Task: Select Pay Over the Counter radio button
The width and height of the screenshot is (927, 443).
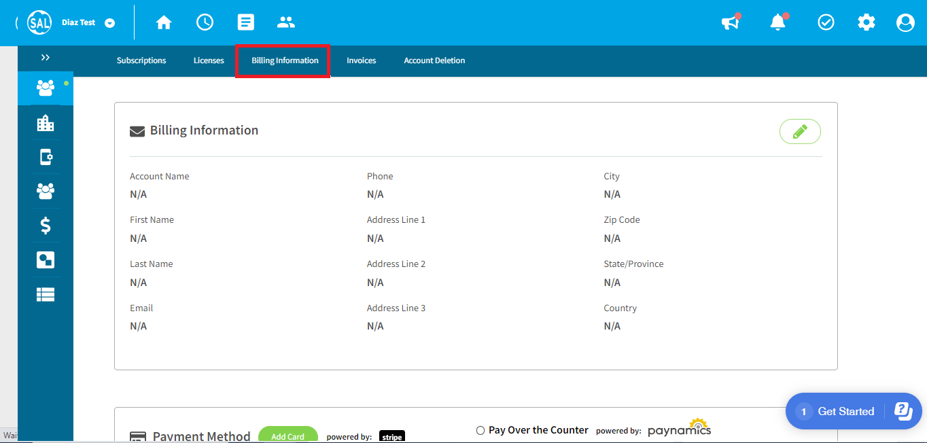Action: pos(480,430)
